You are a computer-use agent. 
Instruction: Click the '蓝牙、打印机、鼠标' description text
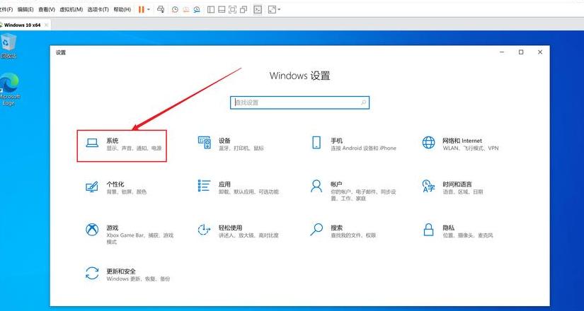(x=241, y=148)
